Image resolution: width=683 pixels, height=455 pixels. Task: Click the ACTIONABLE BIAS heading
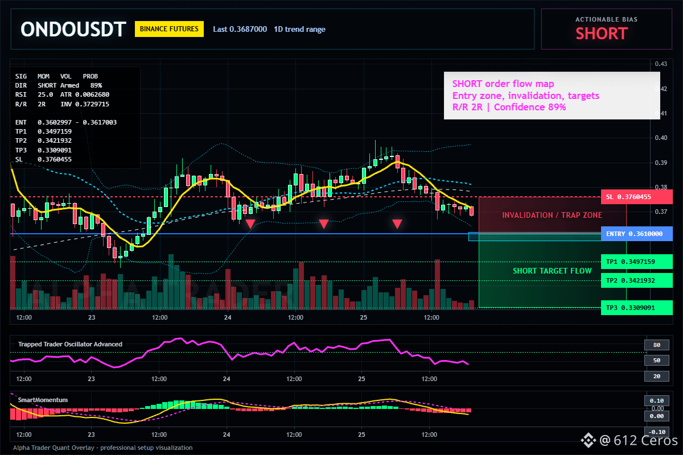pyautogui.click(x=606, y=19)
